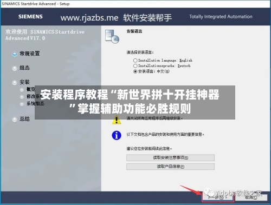Click the setup disc and computer icon
This screenshot has height=205, width=271.
pyautogui.click(x=112, y=36)
